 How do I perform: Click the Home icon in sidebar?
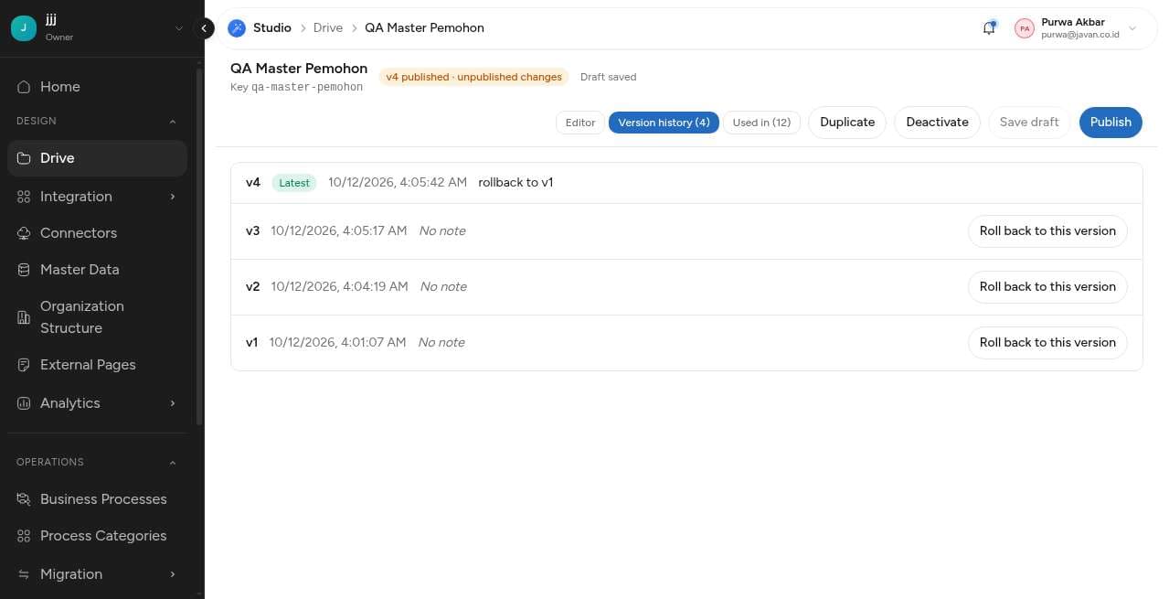[24, 87]
